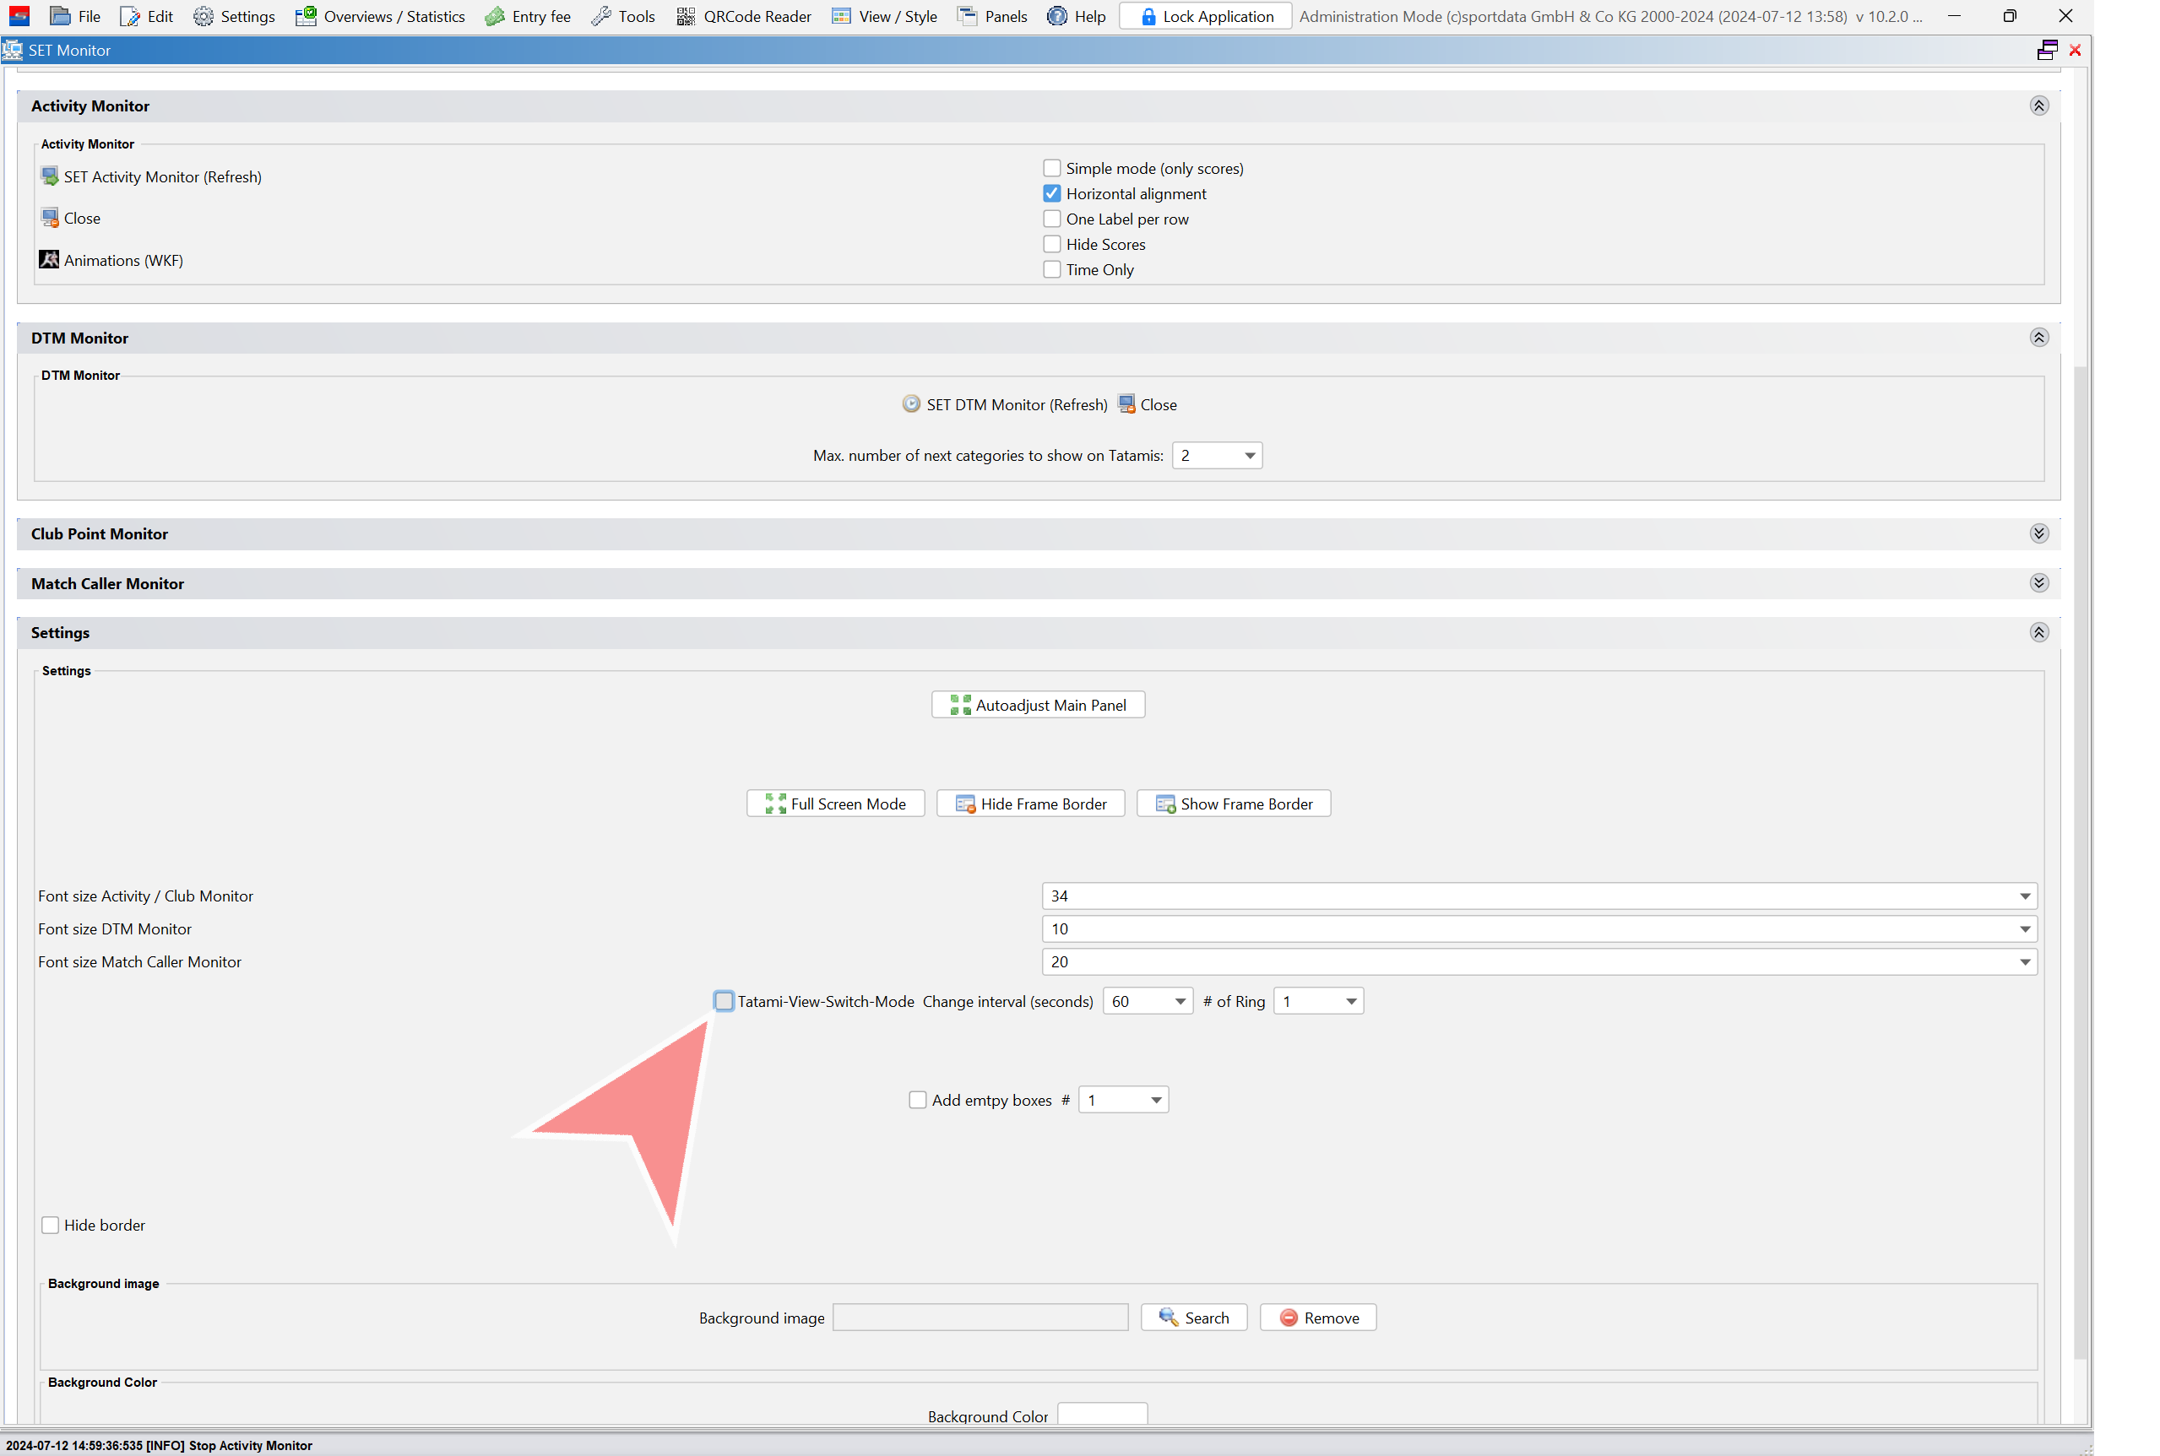The height and width of the screenshot is (1456, 2160).
Task: Open the Help menu
Action: tap(1076, 16)
